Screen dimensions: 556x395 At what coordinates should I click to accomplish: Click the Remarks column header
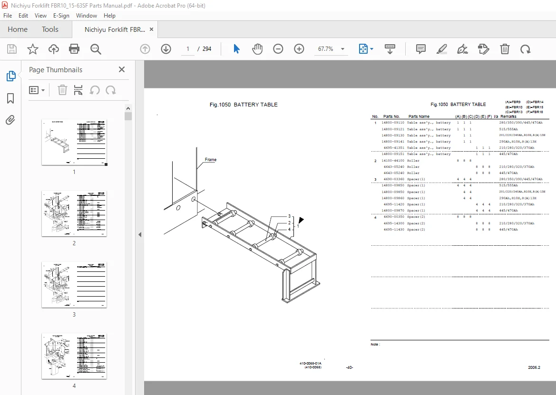point(508,116)
